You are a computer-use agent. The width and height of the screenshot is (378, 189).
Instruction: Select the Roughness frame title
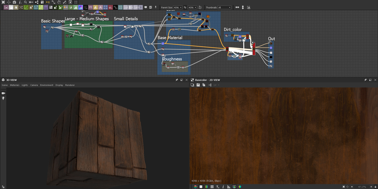point(172,59)
